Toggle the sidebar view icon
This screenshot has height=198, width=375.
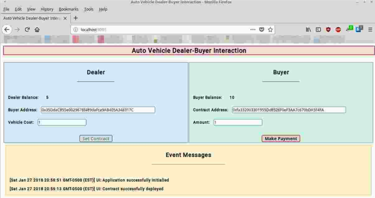[x=318, y=30]
